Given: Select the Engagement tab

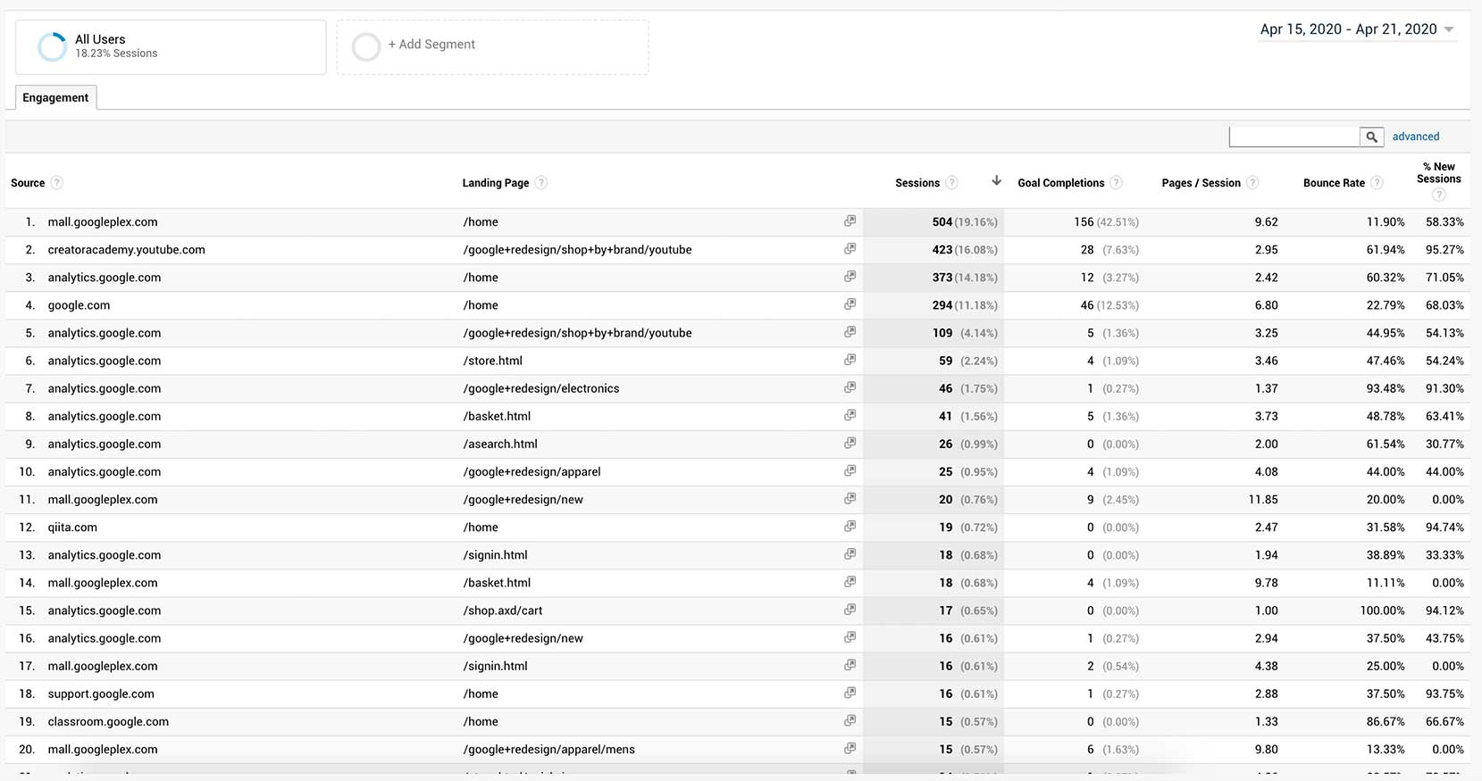Looking at the screenshot, I should (55, 97).
